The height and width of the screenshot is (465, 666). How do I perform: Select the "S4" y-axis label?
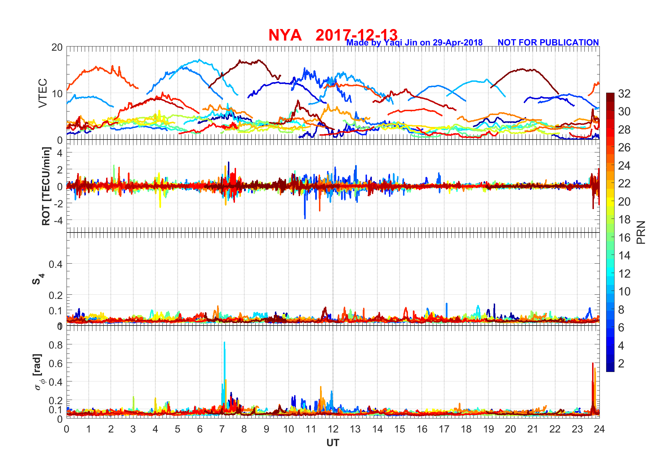click(38, 279)
